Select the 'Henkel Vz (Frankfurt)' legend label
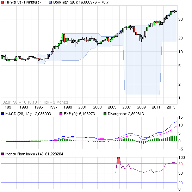192x192 pixels. (23, 2)
